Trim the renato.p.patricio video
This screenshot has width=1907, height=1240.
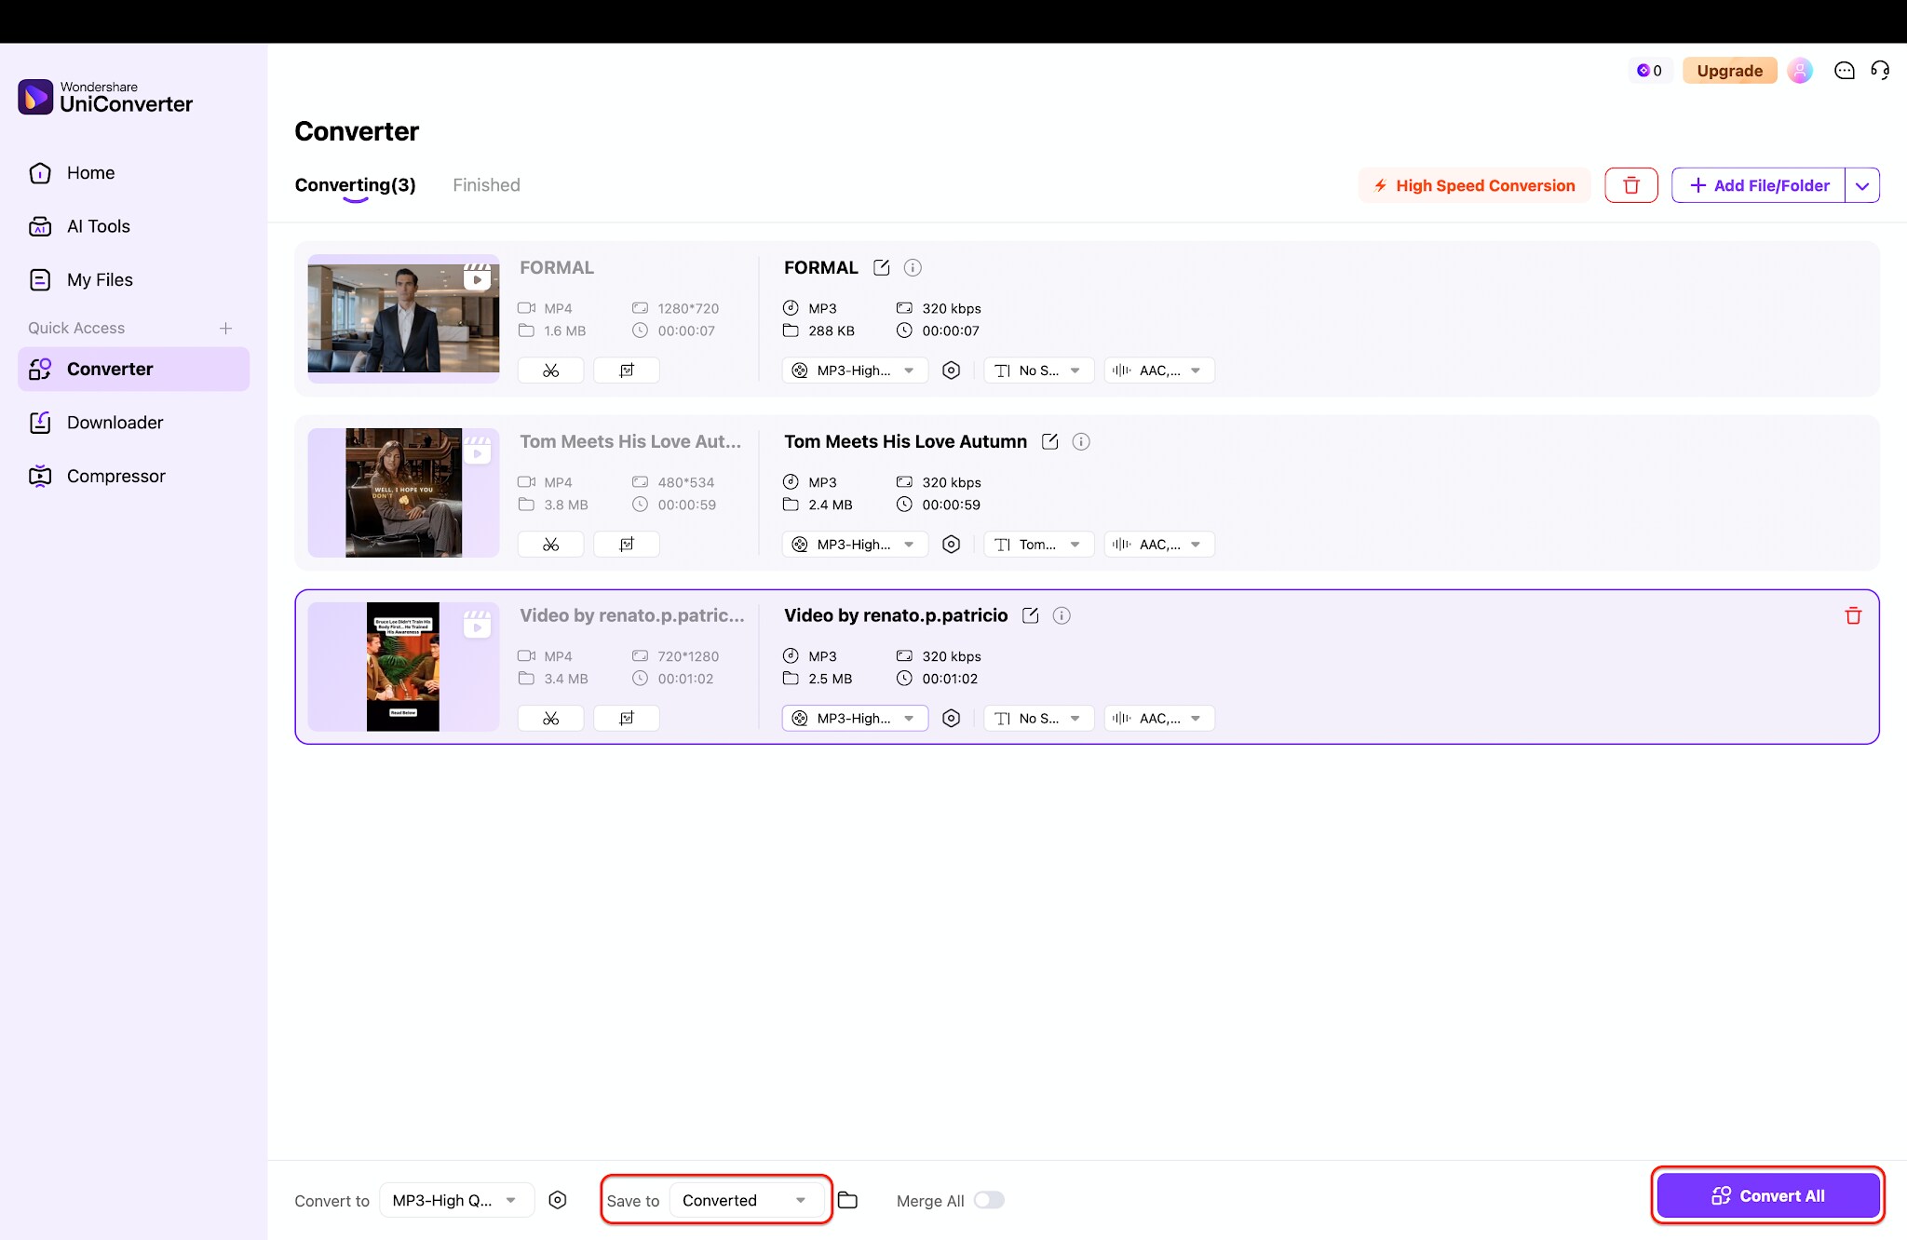[551, 719]
